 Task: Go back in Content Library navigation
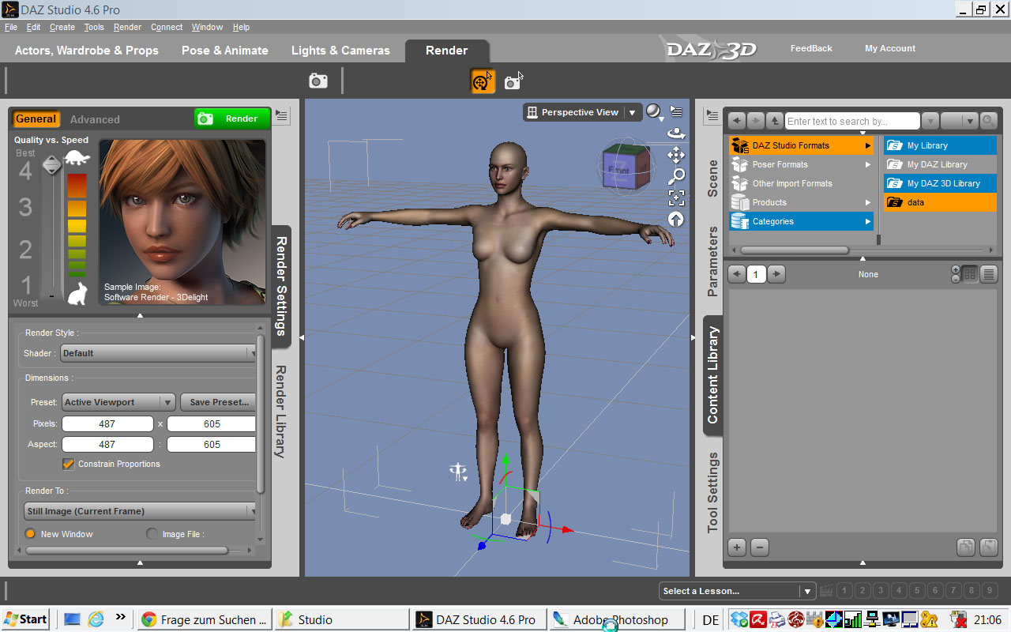coord(737,121)
